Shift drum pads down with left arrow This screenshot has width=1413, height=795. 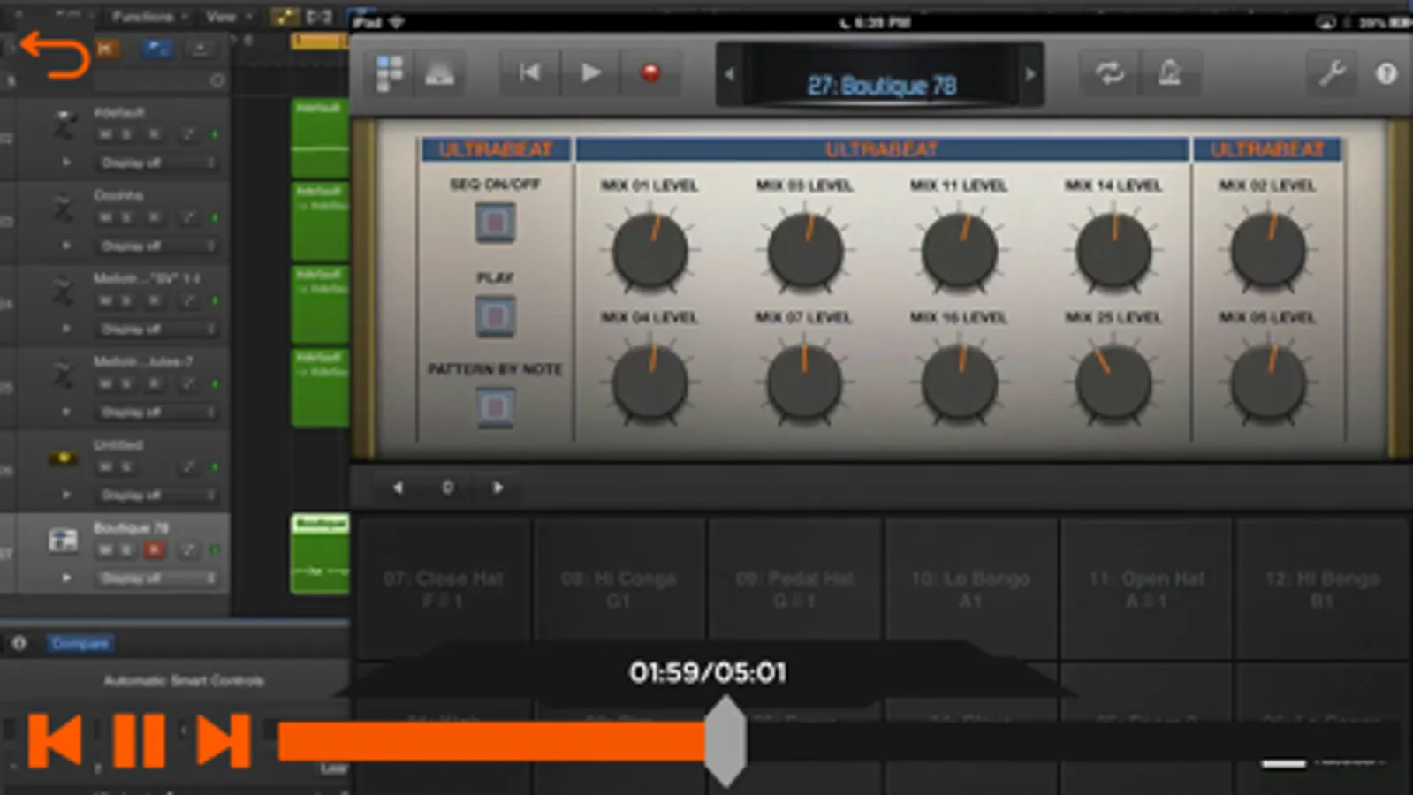(x=398, y=487)
